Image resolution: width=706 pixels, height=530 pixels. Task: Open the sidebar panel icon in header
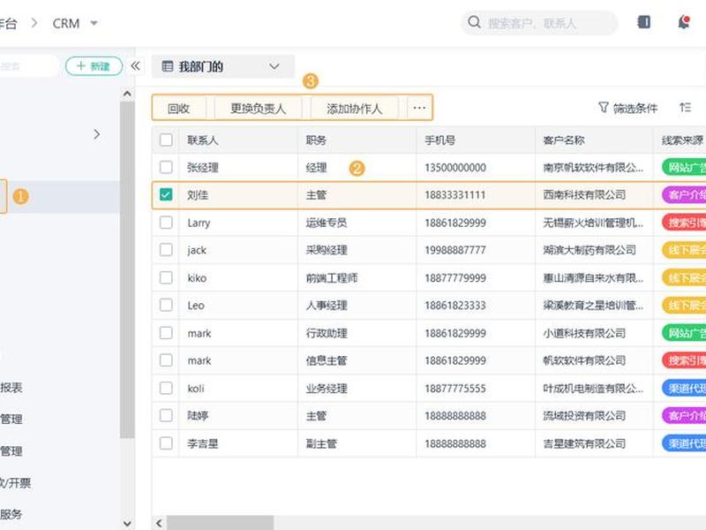pos(644,21)
